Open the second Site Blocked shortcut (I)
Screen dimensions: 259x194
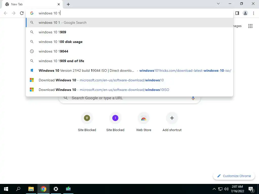pyautogui.click(x=115, y=122)
